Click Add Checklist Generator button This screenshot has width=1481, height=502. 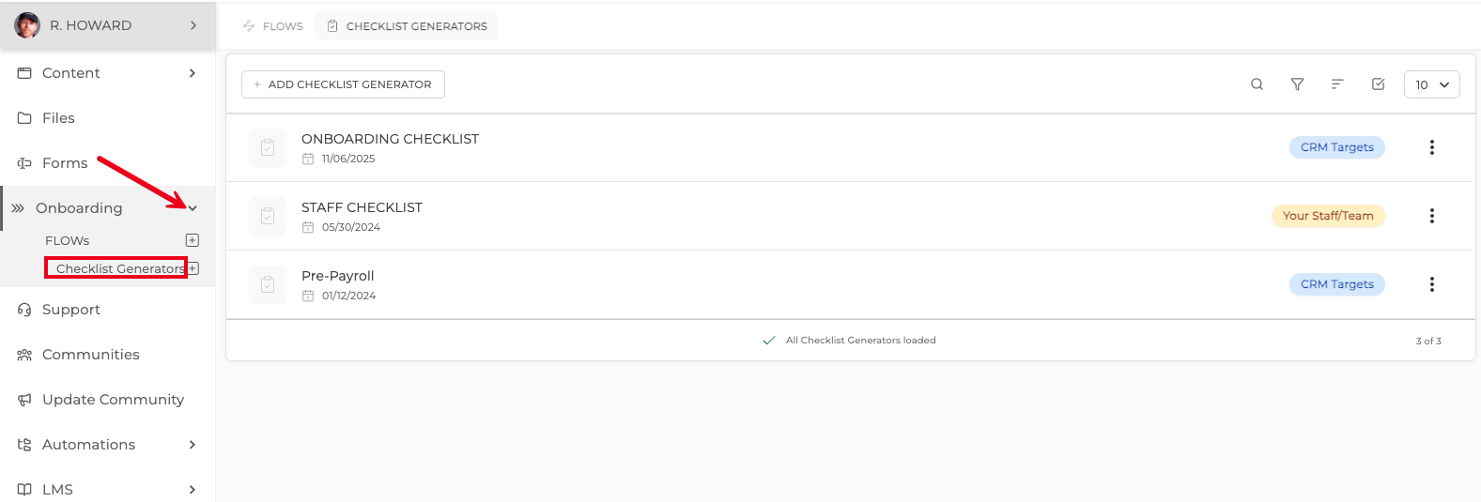point(343,84)
